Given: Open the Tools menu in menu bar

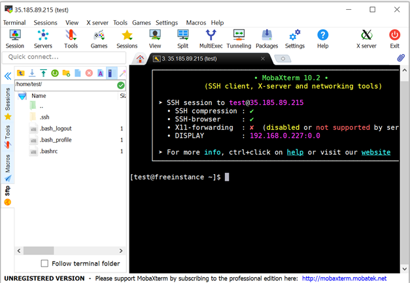Looking at the screenshot, I should (x=120, y=23).
